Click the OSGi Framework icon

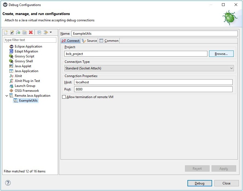[x=11, y=91]
